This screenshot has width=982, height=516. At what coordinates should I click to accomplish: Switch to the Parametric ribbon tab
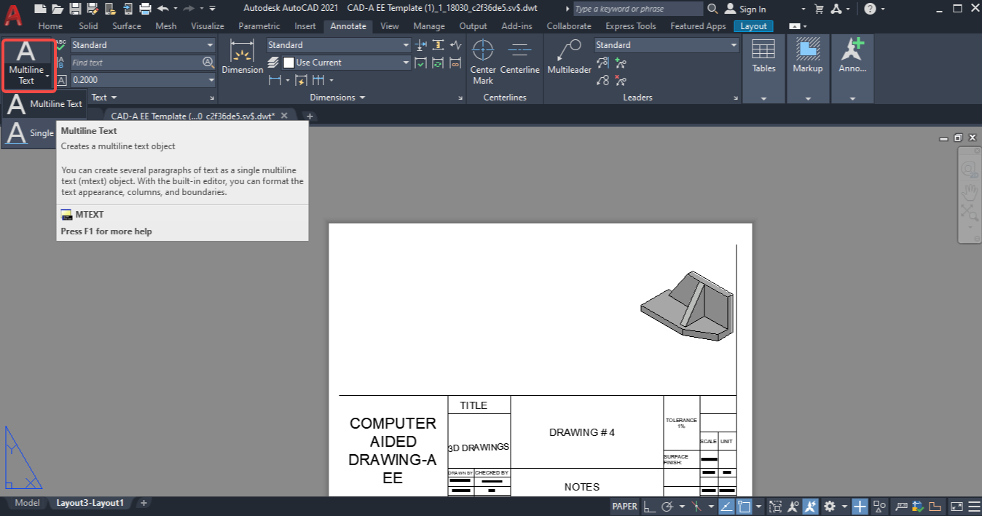pos(259,26)
